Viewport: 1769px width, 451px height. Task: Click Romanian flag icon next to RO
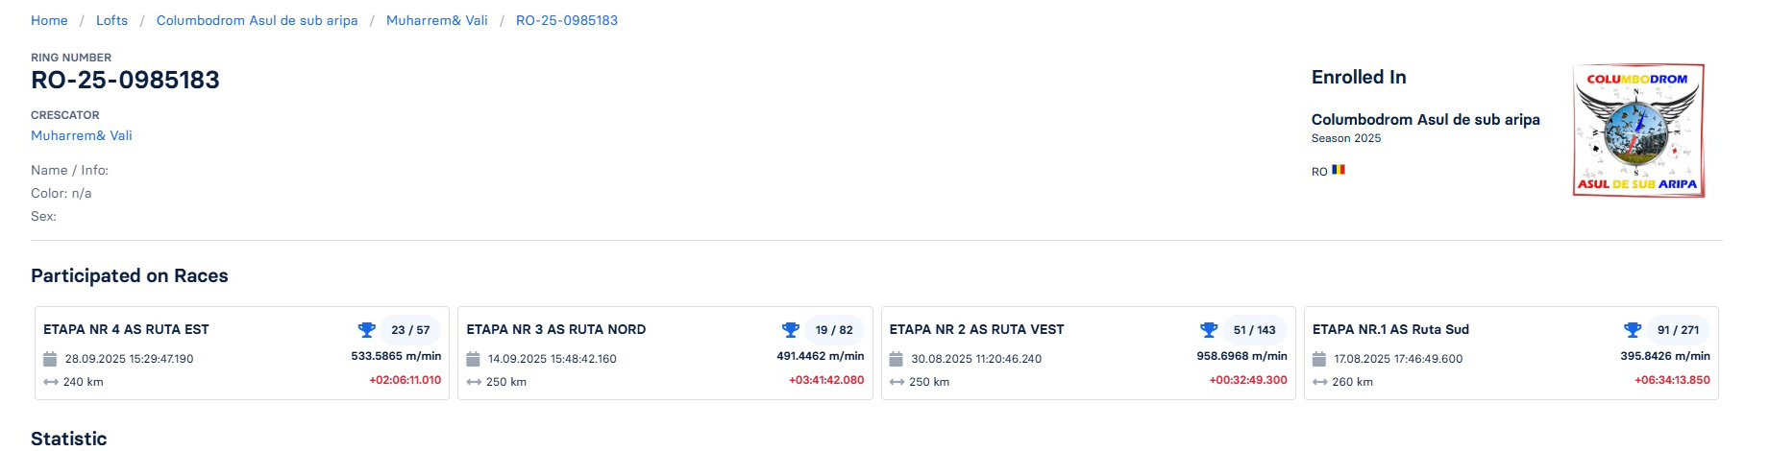pos(1339,170)
